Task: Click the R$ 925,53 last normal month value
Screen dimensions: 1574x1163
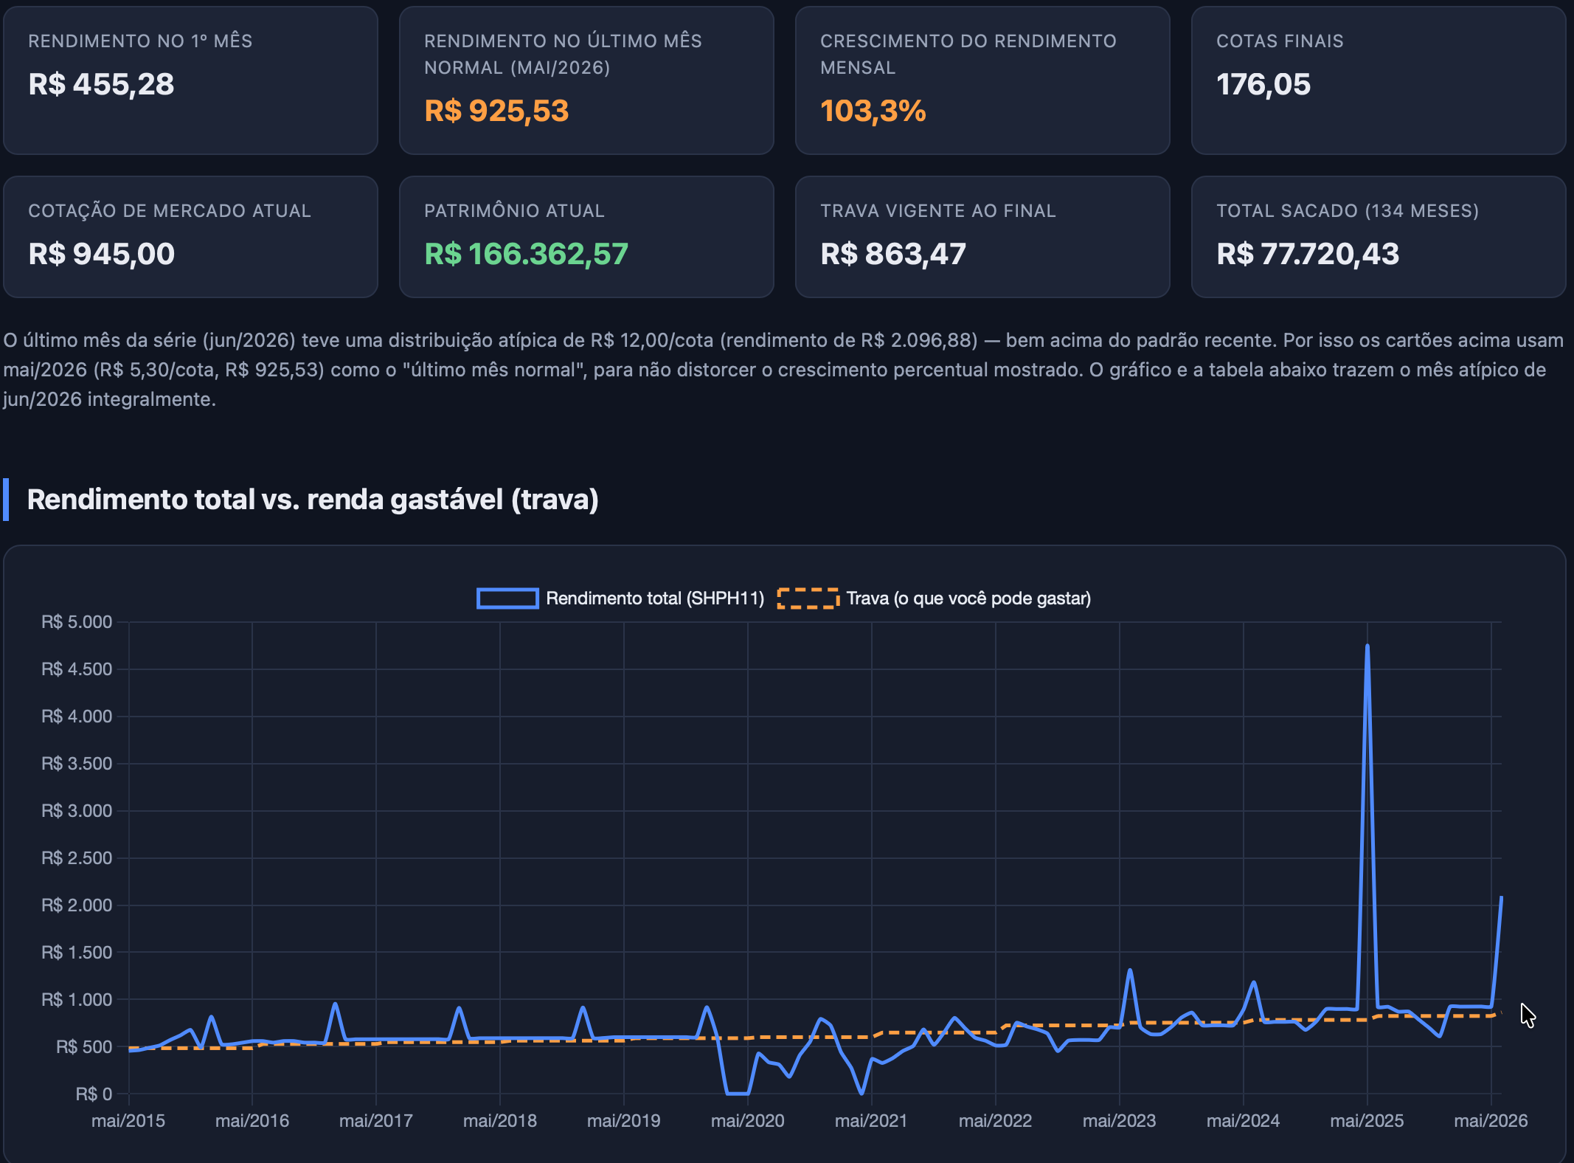Action: point(497,111)
